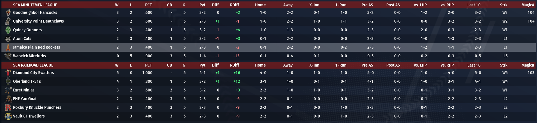This screenshot has height=123, width=537.
Task: Click the Egret Ninjas team logo
Action: [8, 90]
